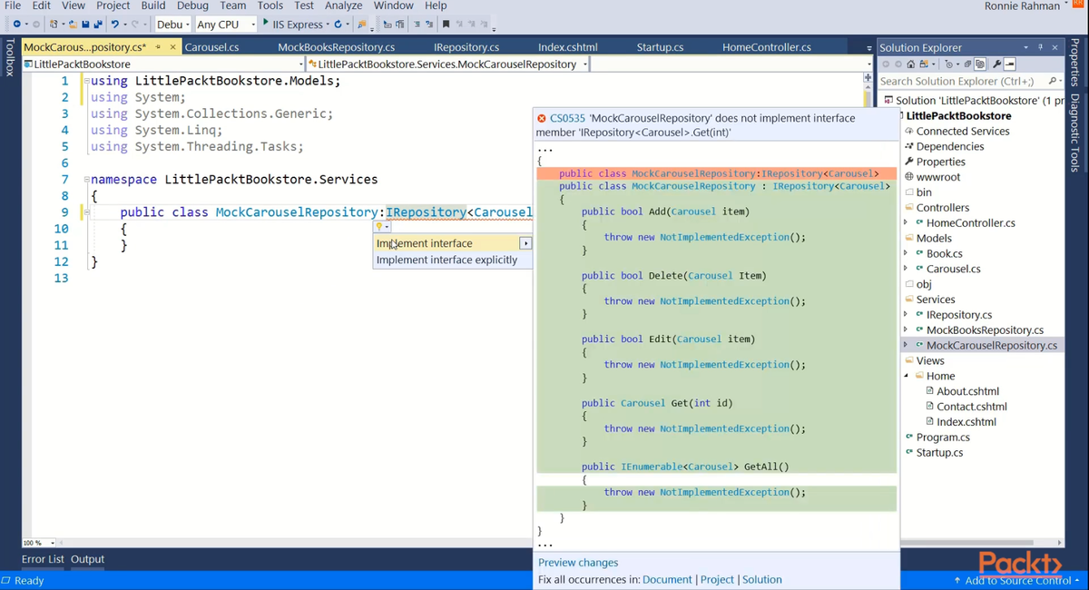Open the Output tab
The width and height of the screenshot is (1089, 590).
point(88,559)
